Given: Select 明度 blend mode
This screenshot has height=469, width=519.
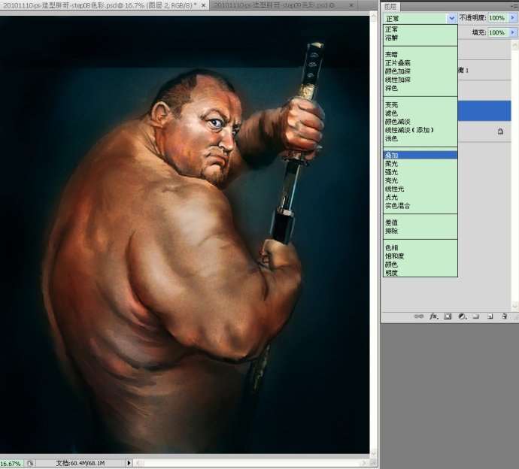Looking at the screenshot, I should click(x=420, y=273).
